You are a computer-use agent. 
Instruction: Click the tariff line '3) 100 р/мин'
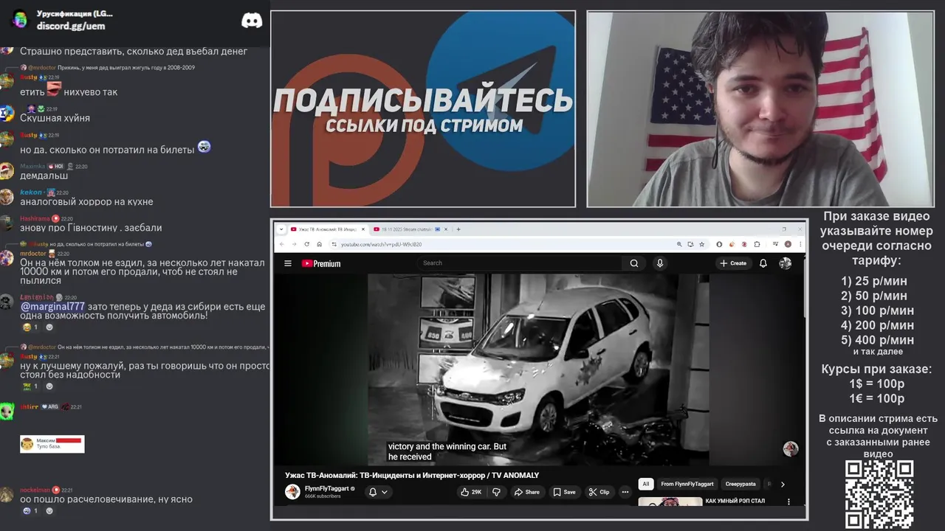pos(877,310)
